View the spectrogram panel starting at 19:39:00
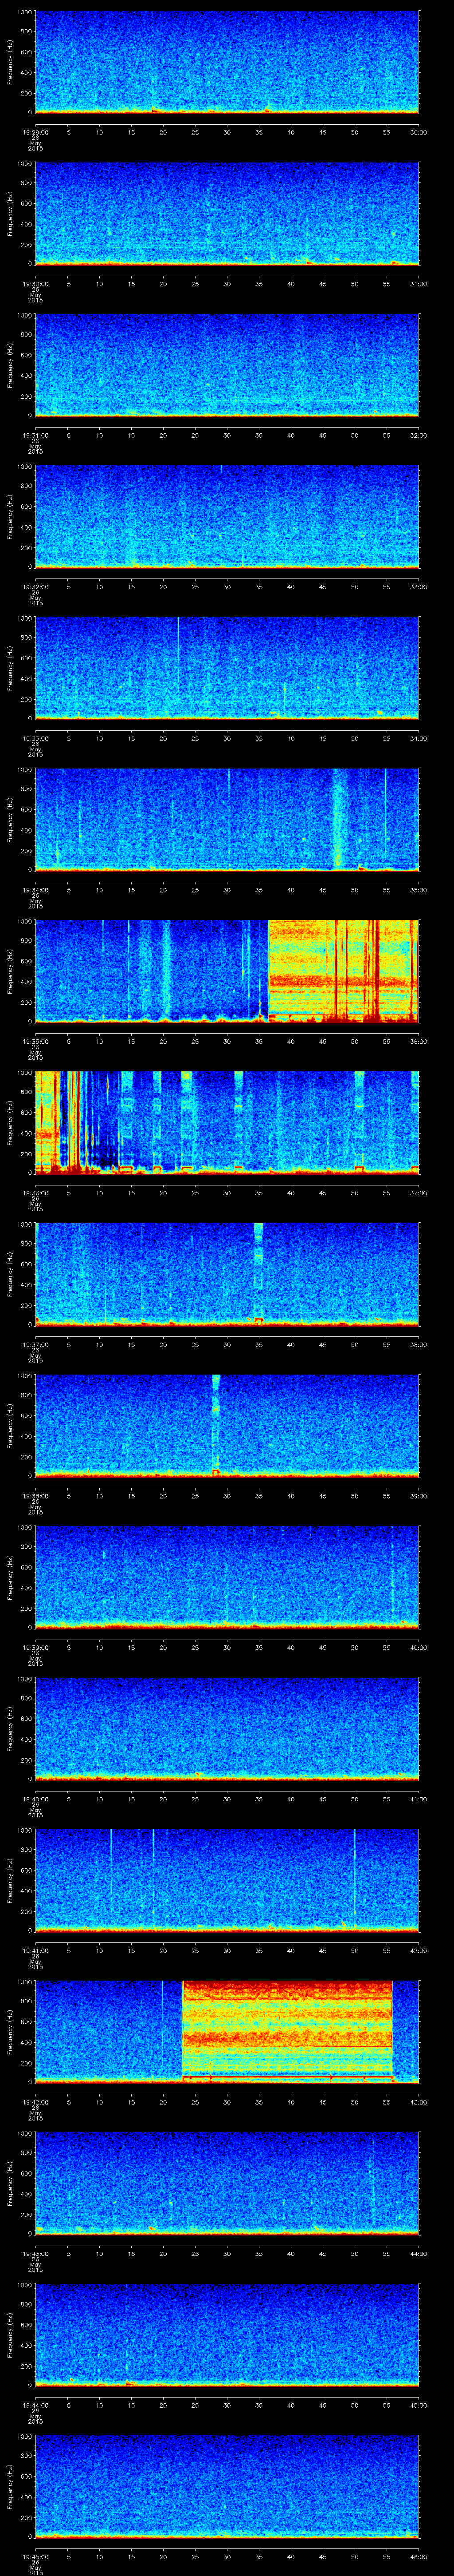This screenshot has height=2576, width=454. coord(227,1577)
